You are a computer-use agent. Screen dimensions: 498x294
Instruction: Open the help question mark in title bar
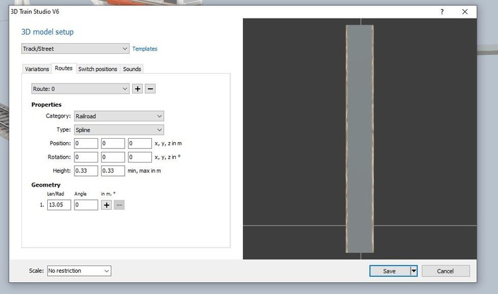(x=442, y=12)
